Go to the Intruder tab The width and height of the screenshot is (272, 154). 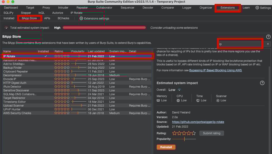point(63,8)
